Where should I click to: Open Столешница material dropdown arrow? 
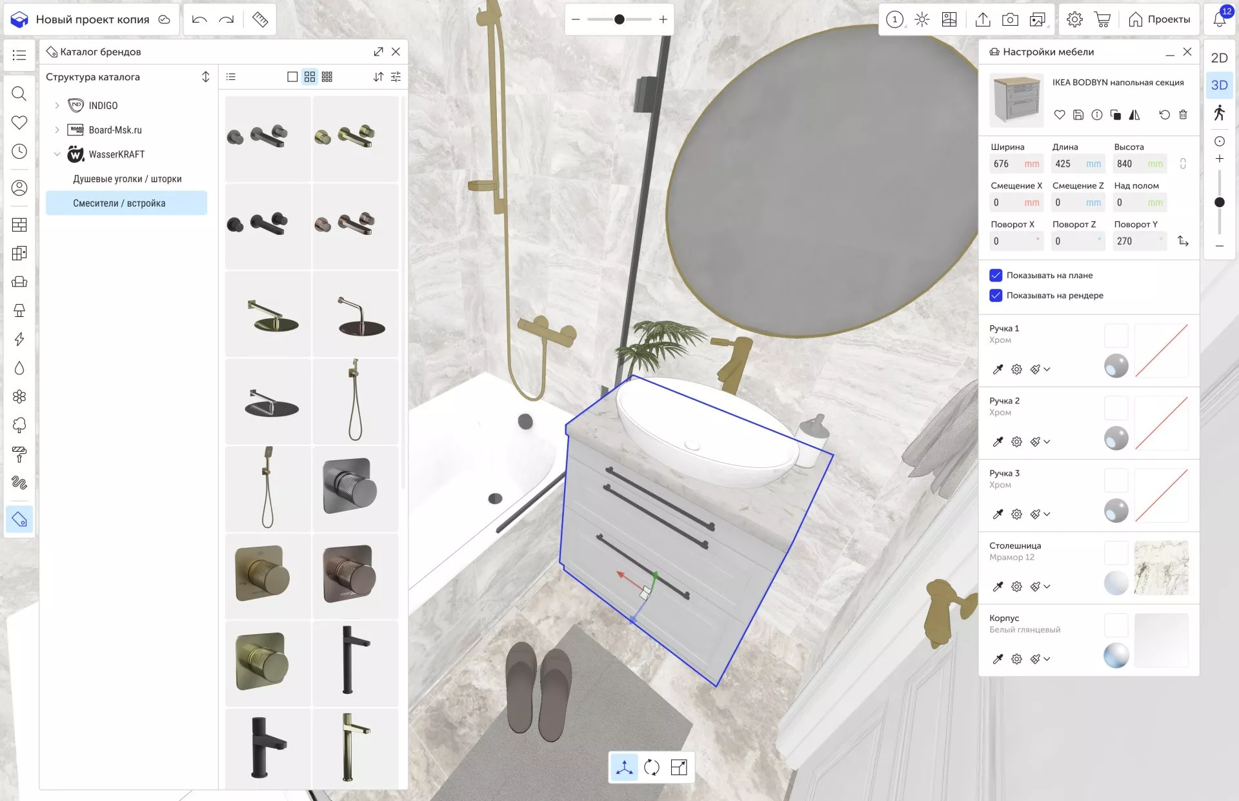(x=1047, y=587)
